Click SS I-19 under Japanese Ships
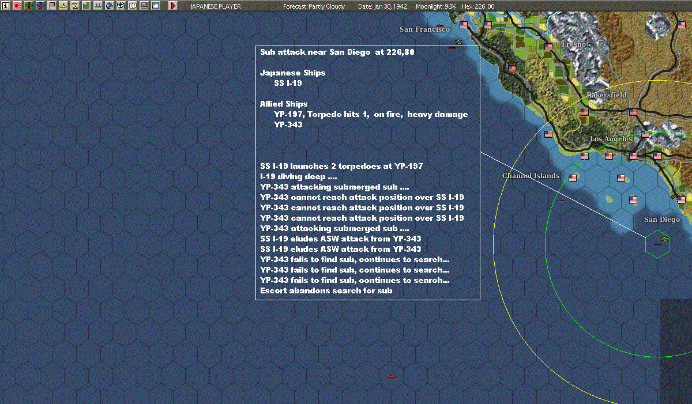The image size is (692, 404). (288, 83)
